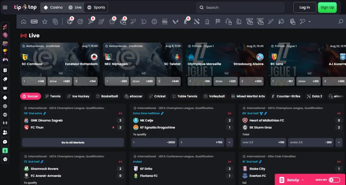Bet on NK Celje to qualify at -2500

coord(154,142)
